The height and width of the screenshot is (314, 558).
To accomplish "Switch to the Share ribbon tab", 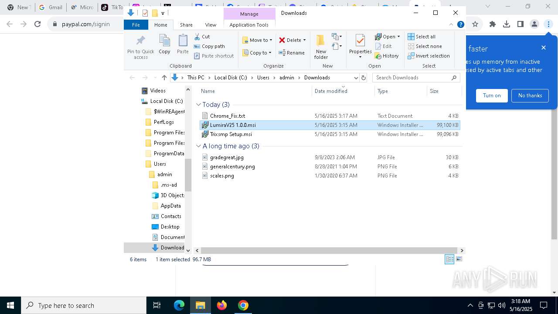I will click(x=186, y=25).
